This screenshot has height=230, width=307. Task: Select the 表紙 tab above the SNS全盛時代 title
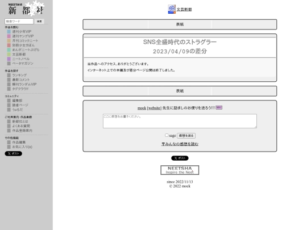180,24
